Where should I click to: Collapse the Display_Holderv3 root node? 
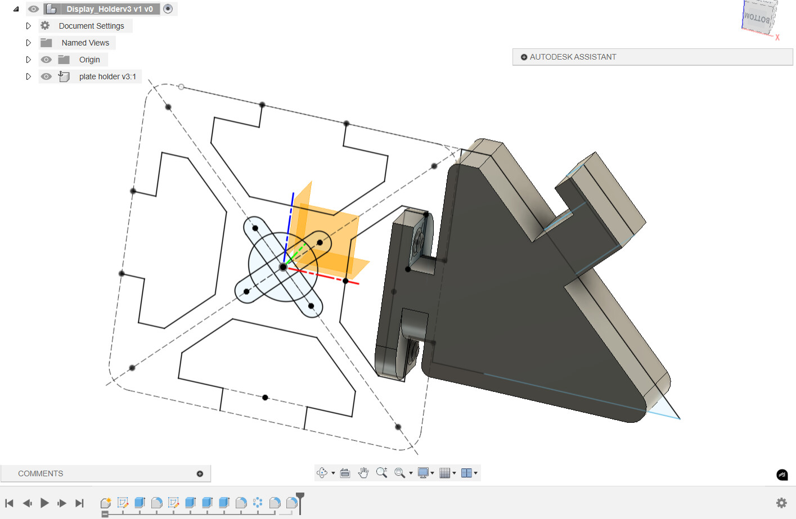coord(16,9)
